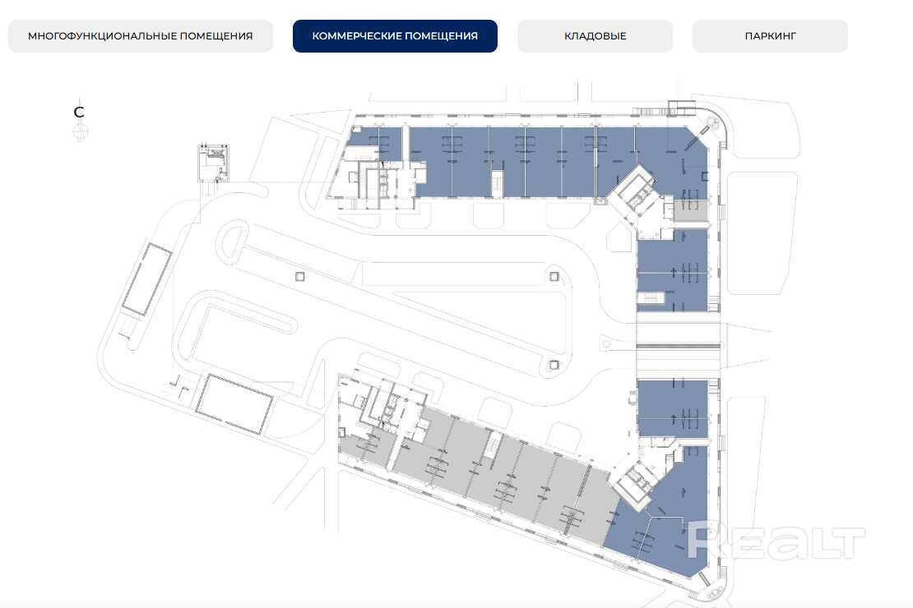Select blue east-wing unit above the passage

pyautogui.click(x=672, y=269)
